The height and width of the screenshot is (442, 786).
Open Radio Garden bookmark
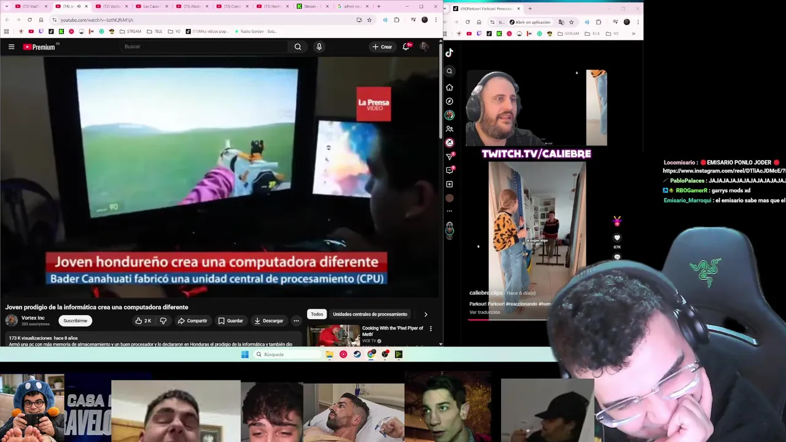click(x=255, y=31)
